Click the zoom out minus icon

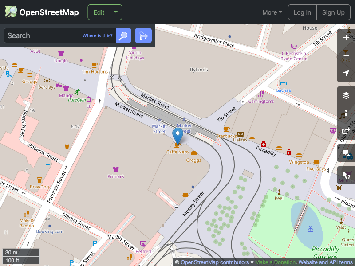(x=346, y=55)
